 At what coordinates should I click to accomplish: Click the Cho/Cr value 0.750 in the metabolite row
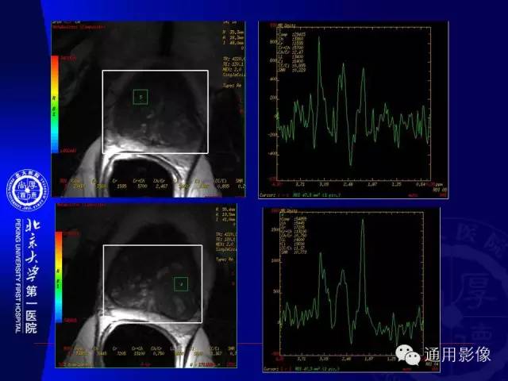pyautogui.click(x=157, y=354)
